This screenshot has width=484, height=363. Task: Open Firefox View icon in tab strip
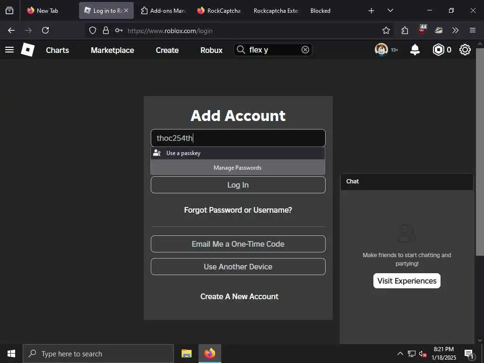pyautogui.click(x=9, y=10)
